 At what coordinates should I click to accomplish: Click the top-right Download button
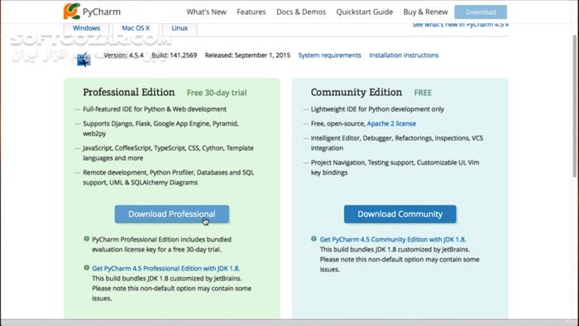pyautogui.click(x=481, y=12)
